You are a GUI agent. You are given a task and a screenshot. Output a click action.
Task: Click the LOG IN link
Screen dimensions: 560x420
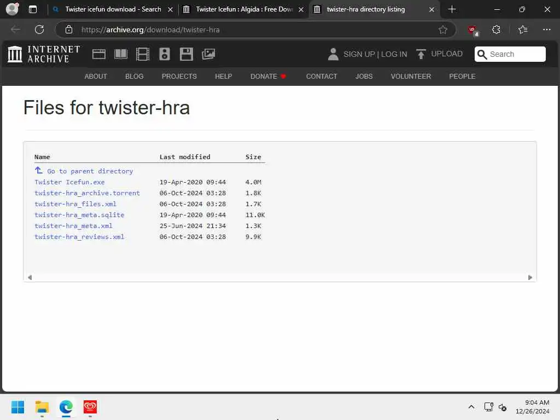coord(394,54)
